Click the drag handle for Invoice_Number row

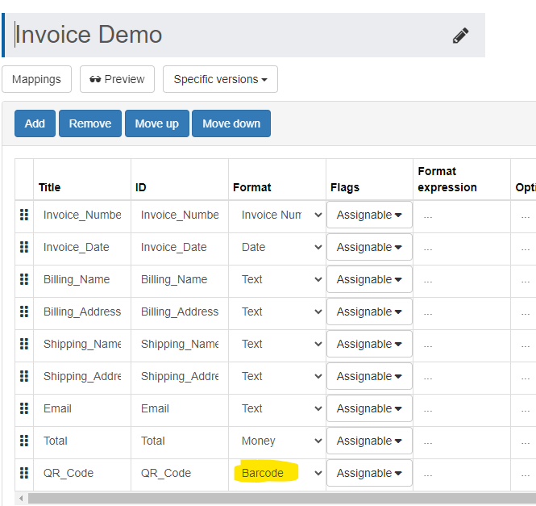click(x=24, y=215)
